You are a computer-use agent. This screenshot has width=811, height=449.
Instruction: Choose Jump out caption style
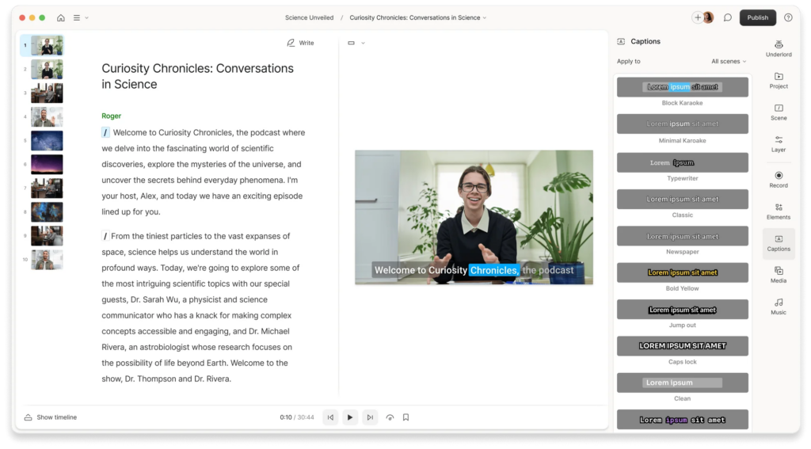pos(682,310)
